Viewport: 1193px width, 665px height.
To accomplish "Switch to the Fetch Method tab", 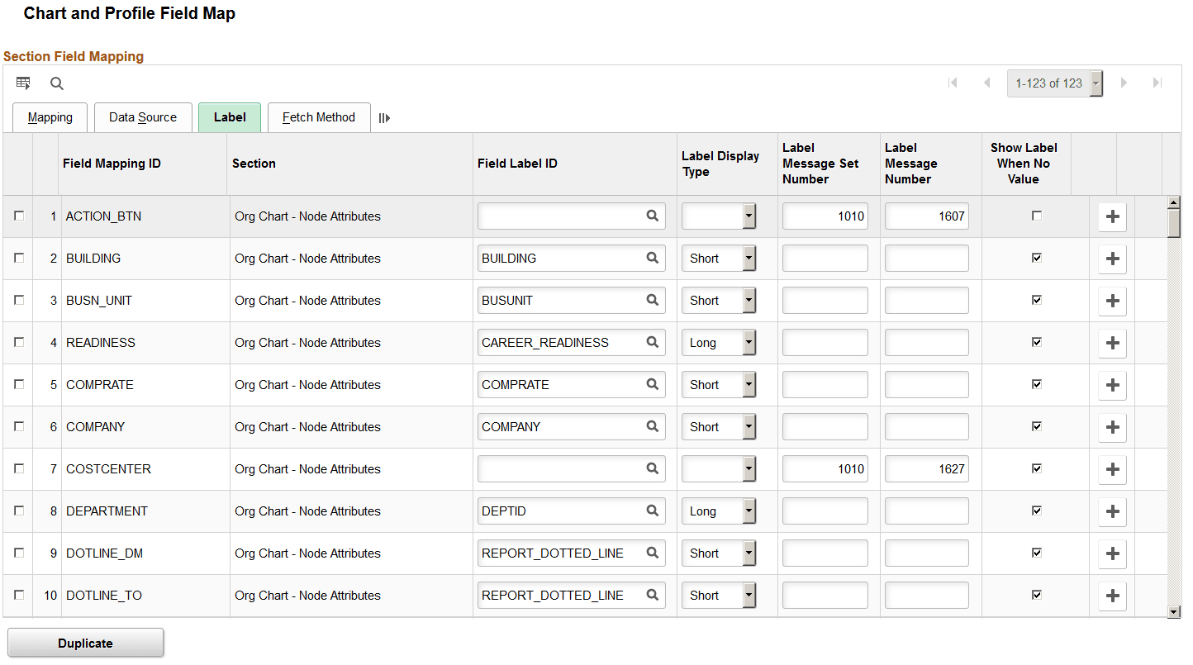I will (x=319, y=117).
